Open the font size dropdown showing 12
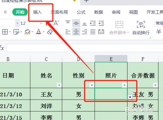 [41, 23]
